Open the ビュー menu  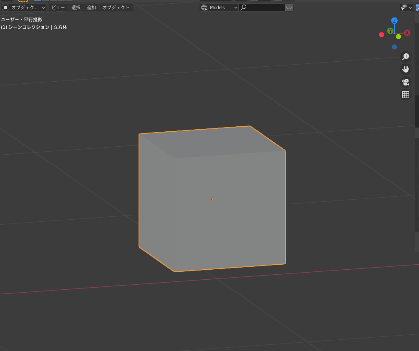[58, 8]
